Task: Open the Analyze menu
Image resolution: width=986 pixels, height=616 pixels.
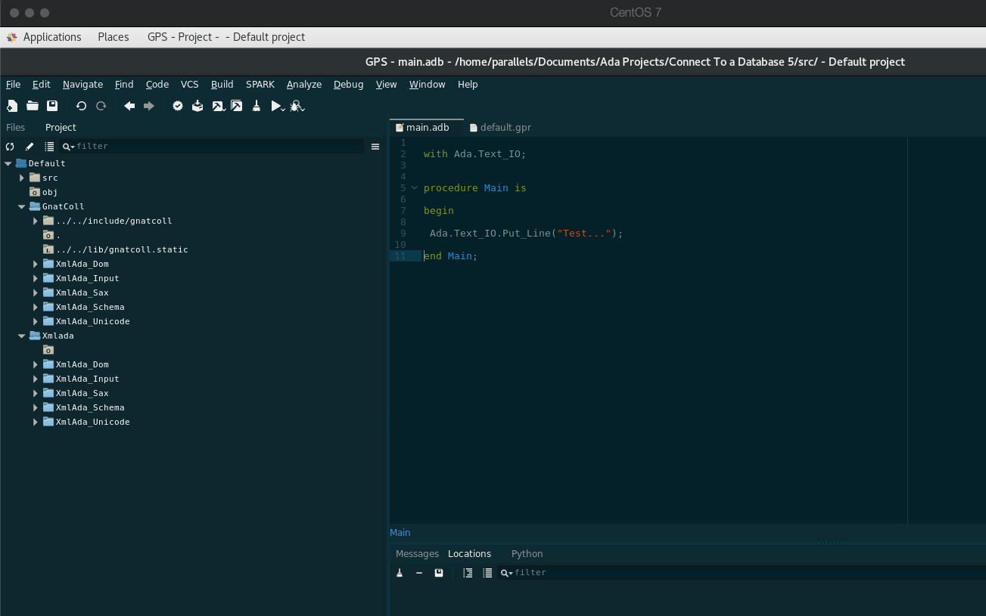Action: point(304,85)
